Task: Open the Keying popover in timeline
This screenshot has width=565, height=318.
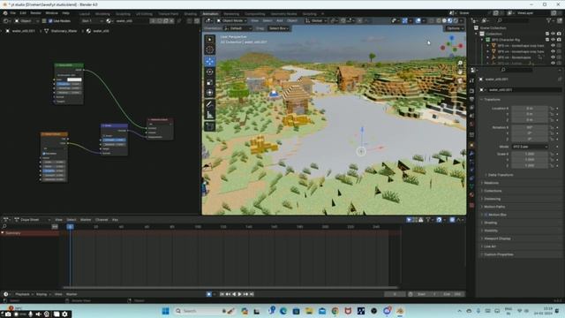Action: [43, 294]
